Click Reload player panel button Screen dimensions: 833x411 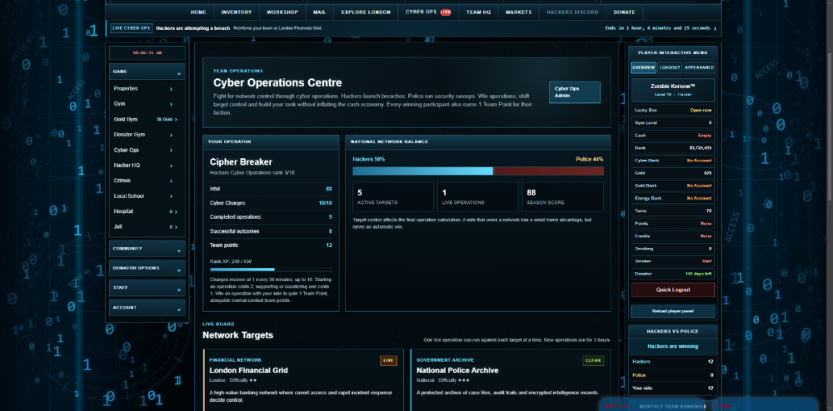point(673,311)
